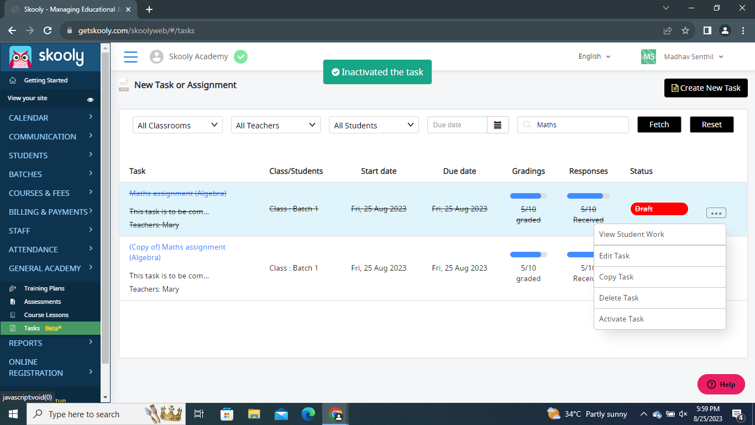The image size is (755, 425).
Task: Click the Reset button
Action: [x=712, y=125]
